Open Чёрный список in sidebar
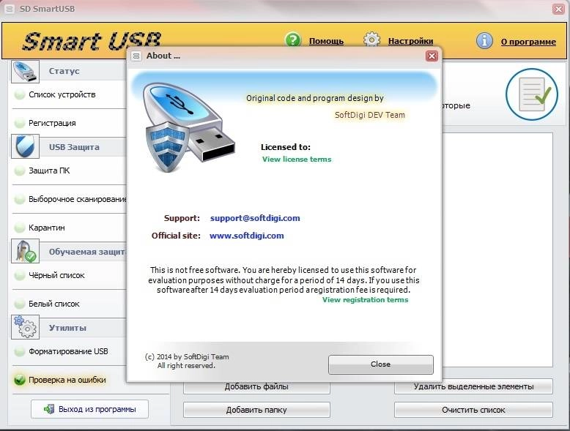Viewport: 570px width, 431px height. [56, 275]
